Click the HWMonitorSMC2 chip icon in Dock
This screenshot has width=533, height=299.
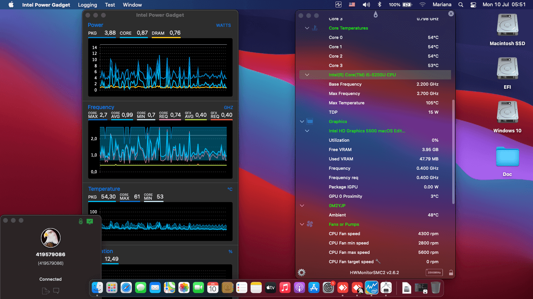tap(386, 288)
